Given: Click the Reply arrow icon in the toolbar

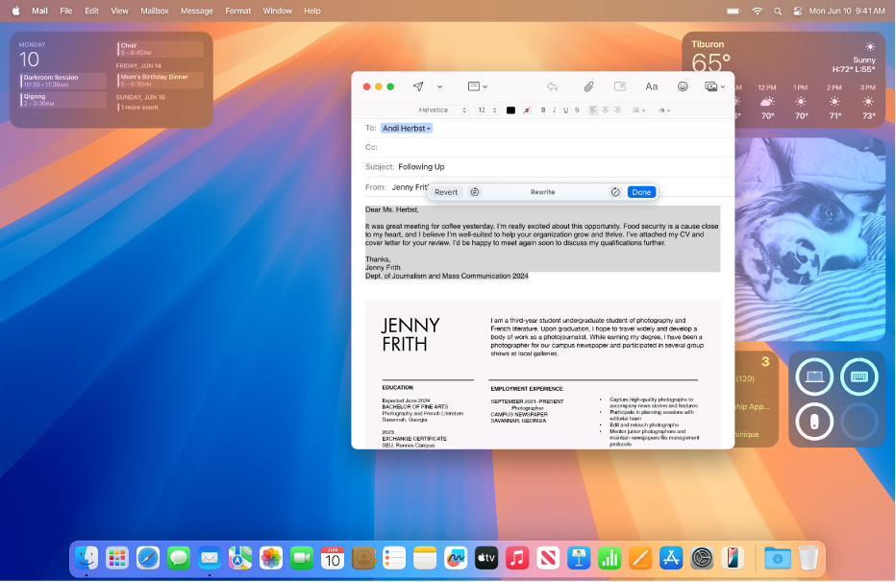Looking at the screenshot, I should click(553, 86).
